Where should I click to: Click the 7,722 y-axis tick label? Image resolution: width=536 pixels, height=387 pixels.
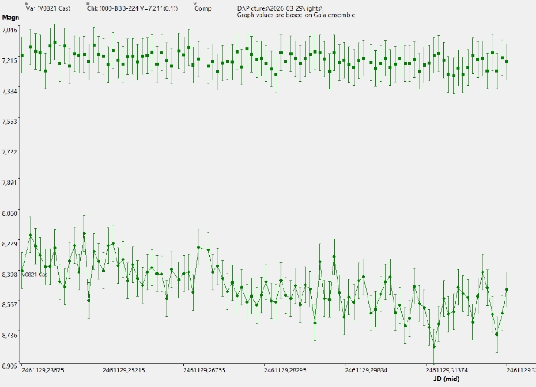pyautogui.click(x=11, y=152)
